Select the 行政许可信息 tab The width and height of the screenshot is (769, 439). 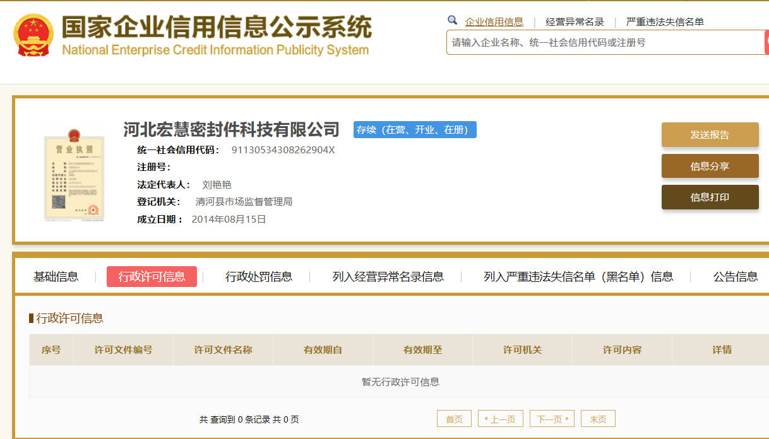tap(152, 276)
